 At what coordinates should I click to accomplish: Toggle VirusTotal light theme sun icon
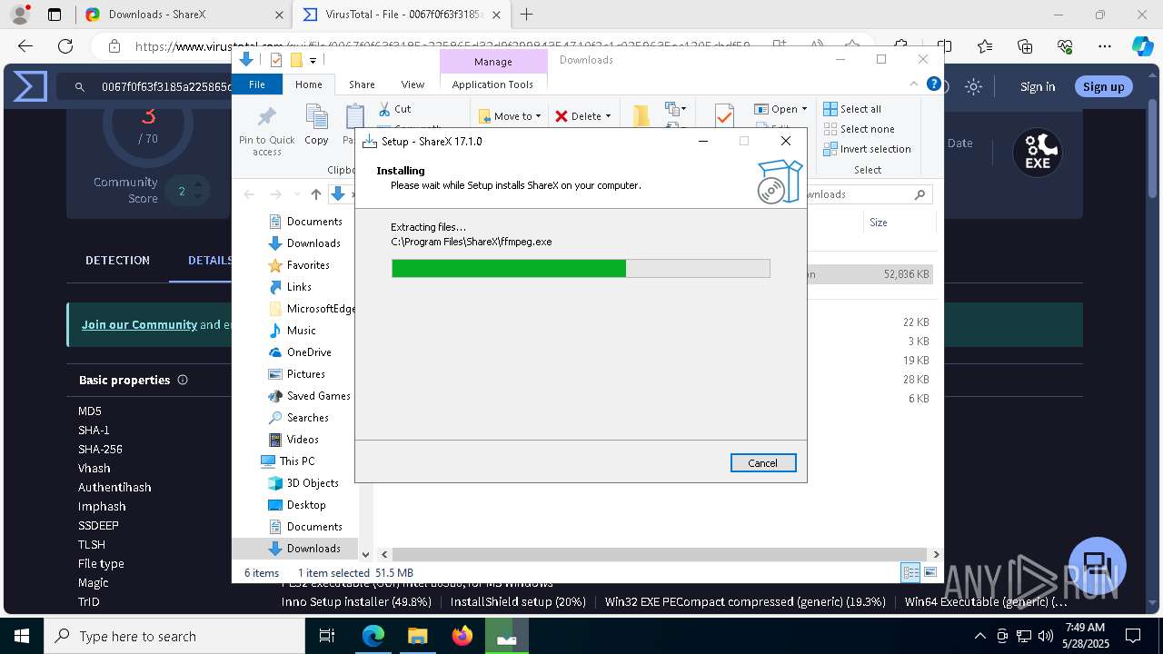click(974, 86)
